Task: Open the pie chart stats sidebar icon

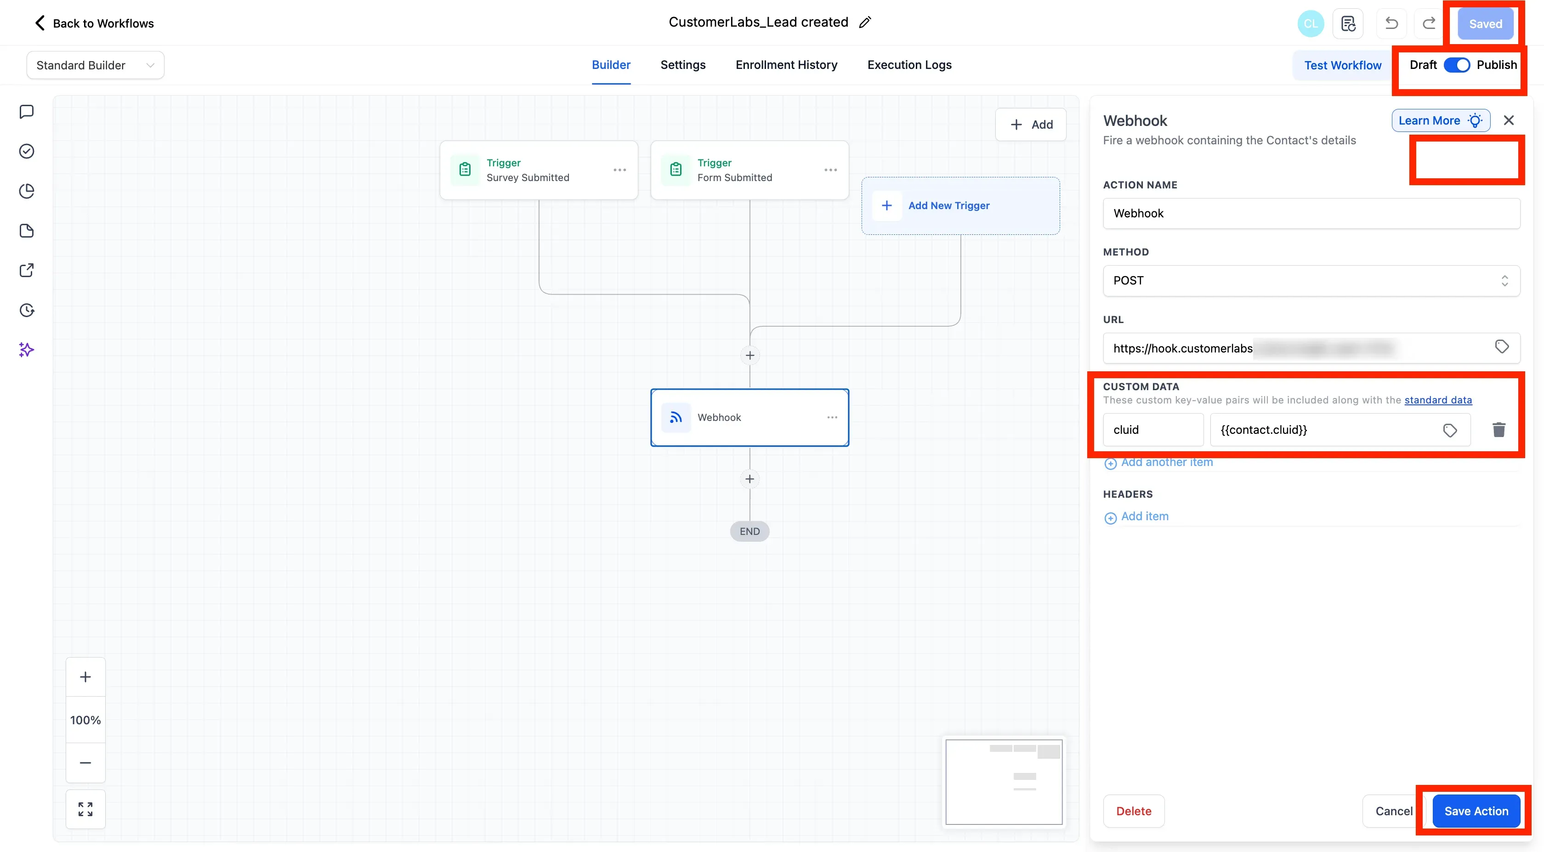Action: [26, 191]
